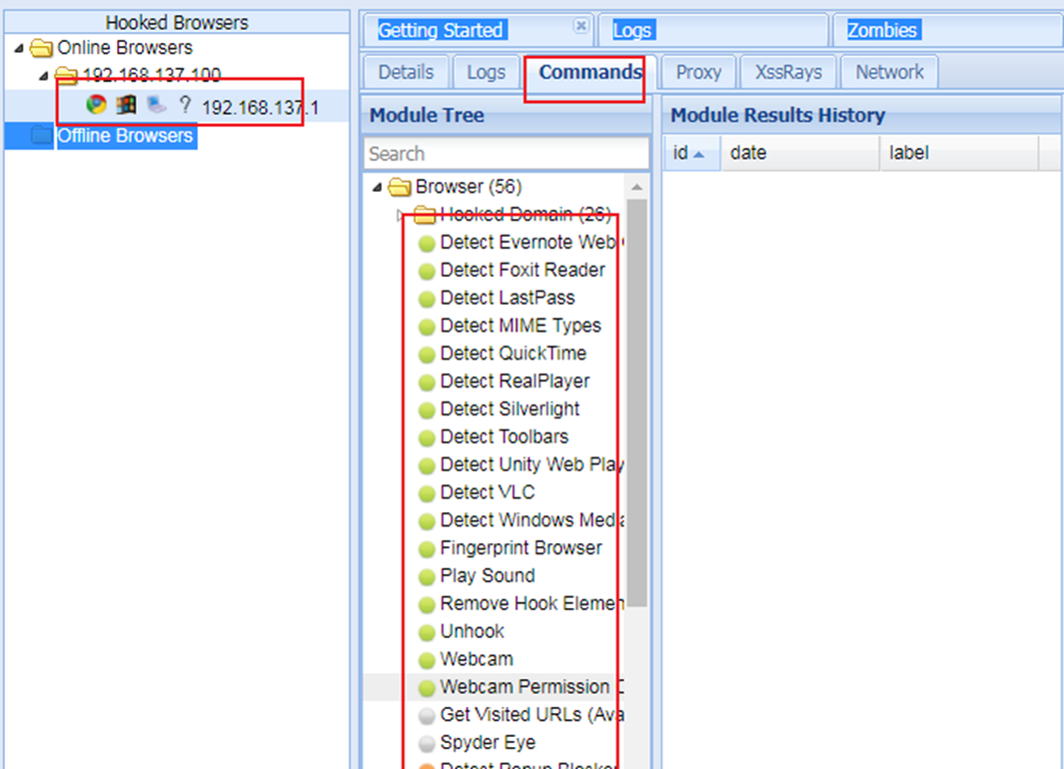
Task: Switch to the Proxy tab
Action: [697, 72]
